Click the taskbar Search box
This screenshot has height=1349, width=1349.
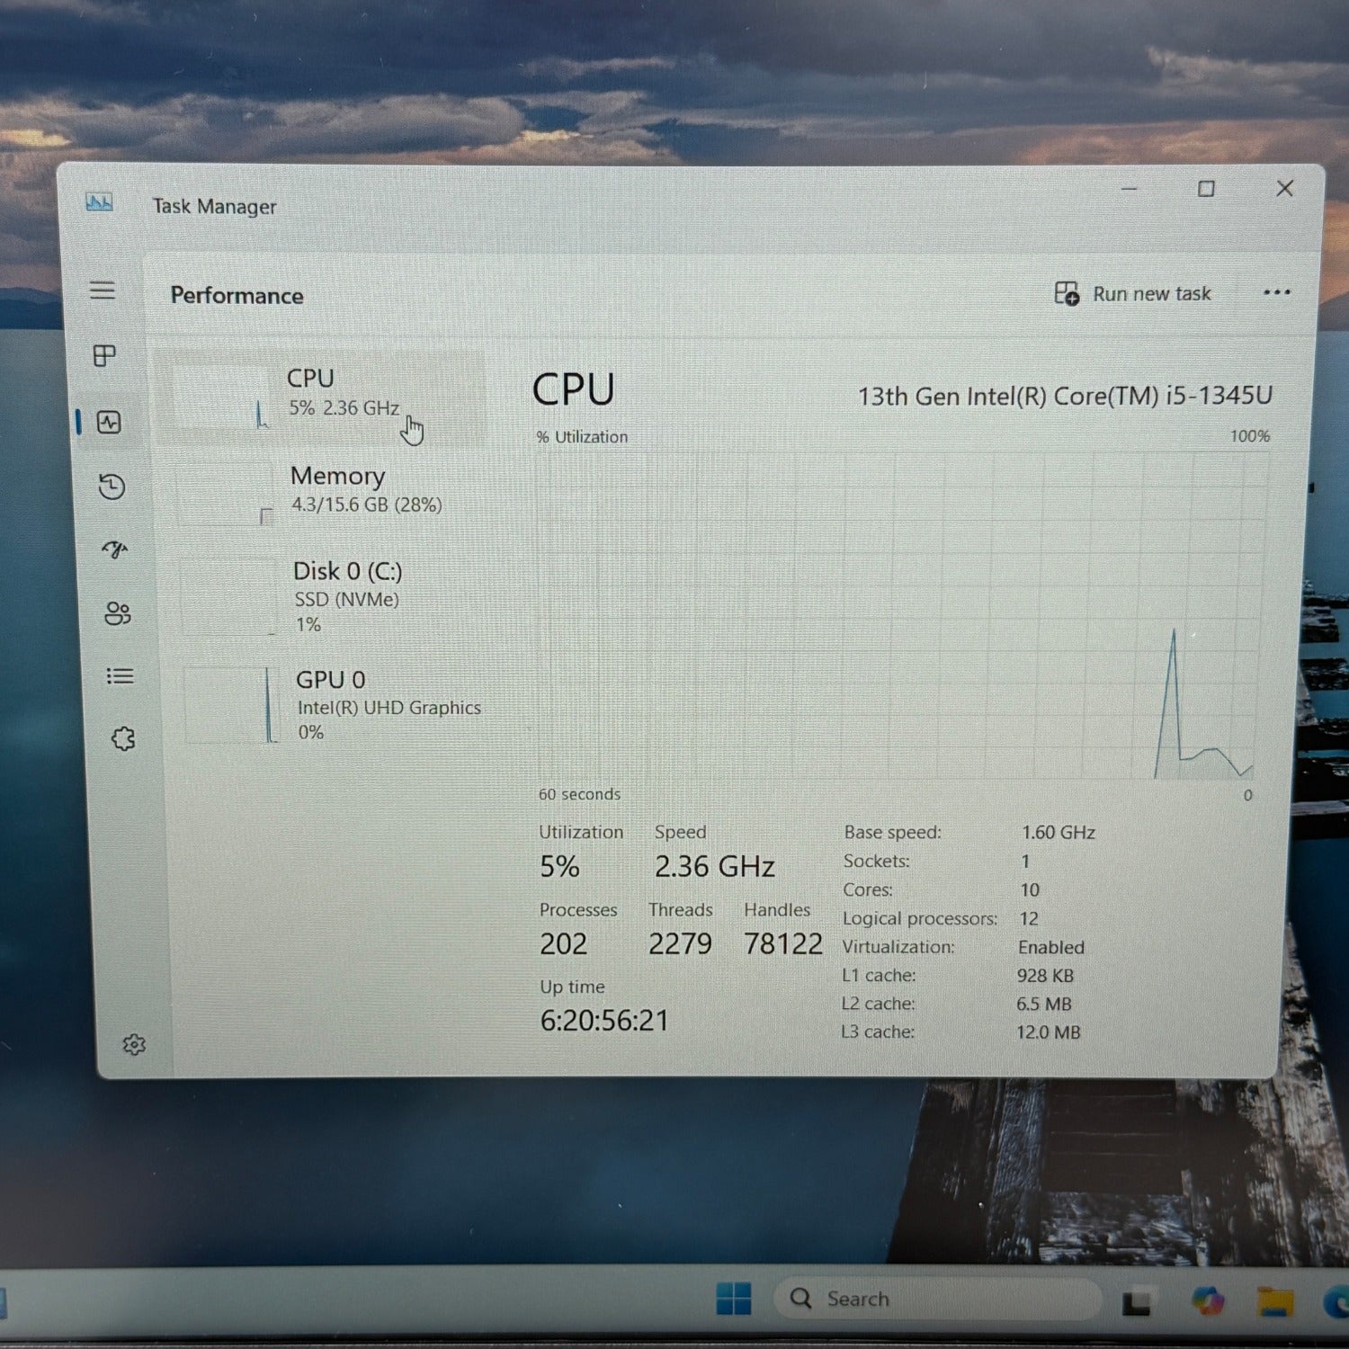937,1299
